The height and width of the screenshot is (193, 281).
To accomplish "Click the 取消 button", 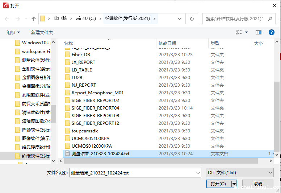I will click(x=257, y=184).
